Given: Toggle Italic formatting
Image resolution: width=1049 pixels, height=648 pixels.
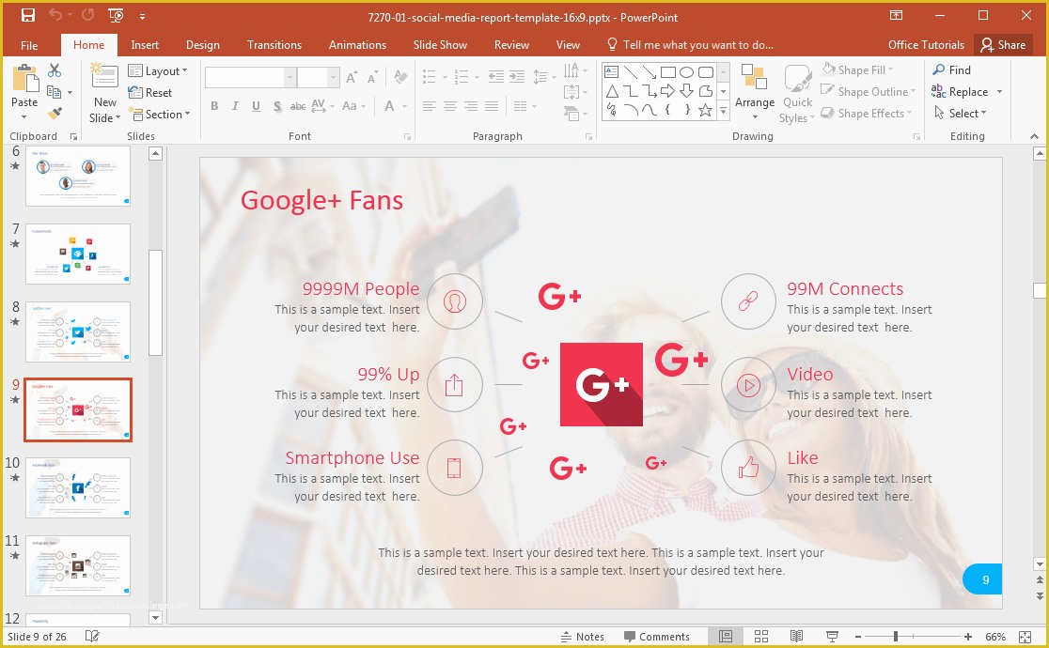Looking at the screenshot, I should click(235, 106).
